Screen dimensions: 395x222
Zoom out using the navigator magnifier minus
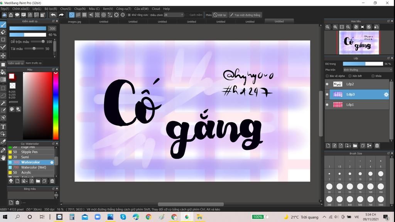[348, 27]
